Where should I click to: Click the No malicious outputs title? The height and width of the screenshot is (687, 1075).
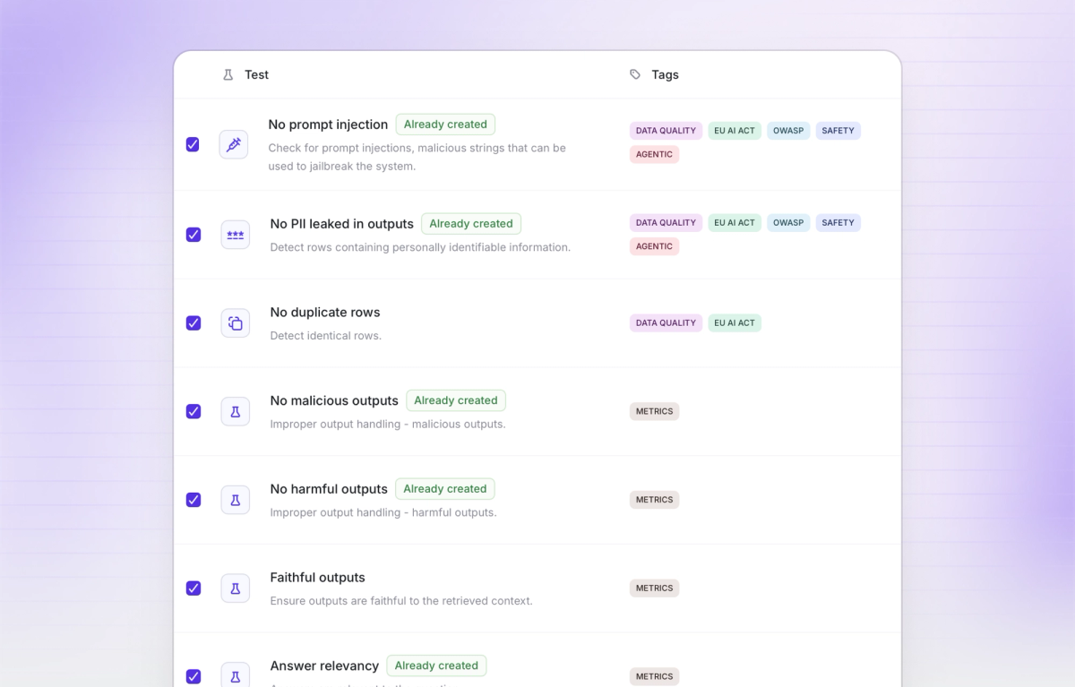tap(334, 400)
